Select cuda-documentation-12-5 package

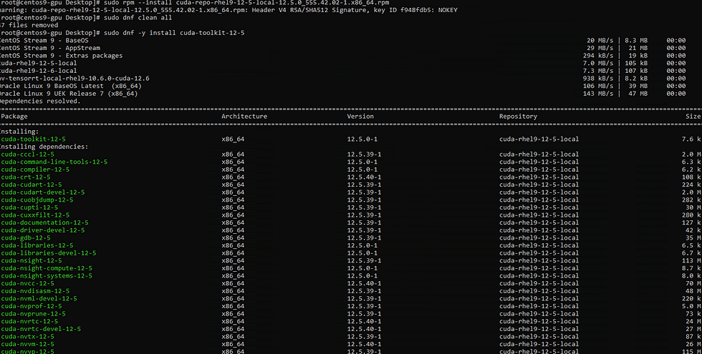click(44, 222)
